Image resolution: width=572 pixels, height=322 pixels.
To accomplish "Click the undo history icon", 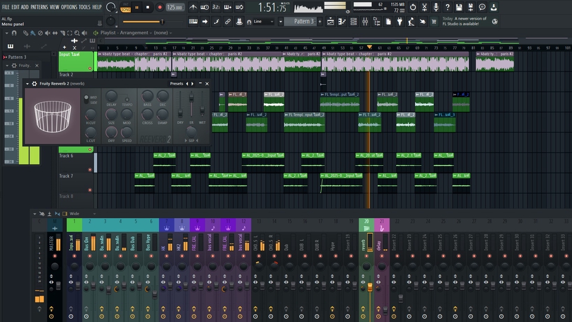I will point(412,7).
